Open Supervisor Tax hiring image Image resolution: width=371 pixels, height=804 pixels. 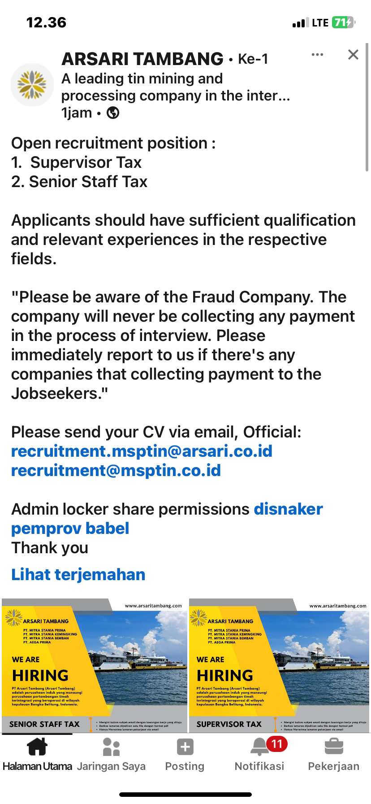[x=280, y=665]
